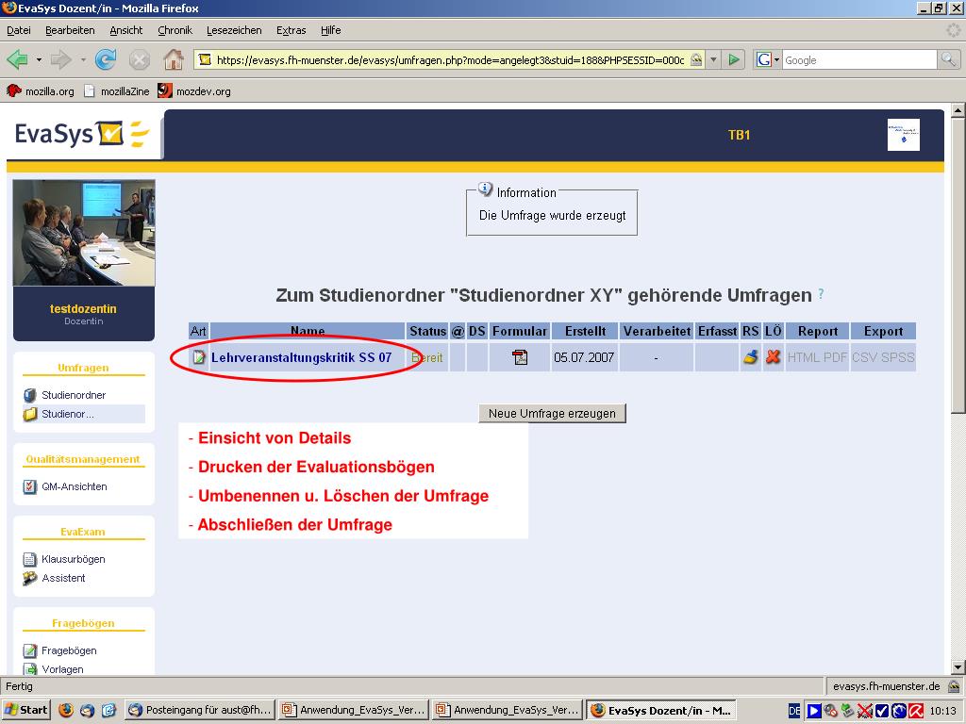This screenshot has width=966, height=724.
Task: Click the CSV export link
Action: click(864, 357)
